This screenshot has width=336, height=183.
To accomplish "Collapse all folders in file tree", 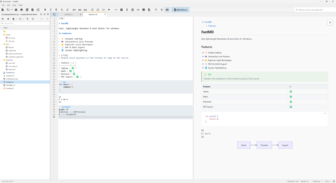I will pyautogui.click(x=47, y=19).
